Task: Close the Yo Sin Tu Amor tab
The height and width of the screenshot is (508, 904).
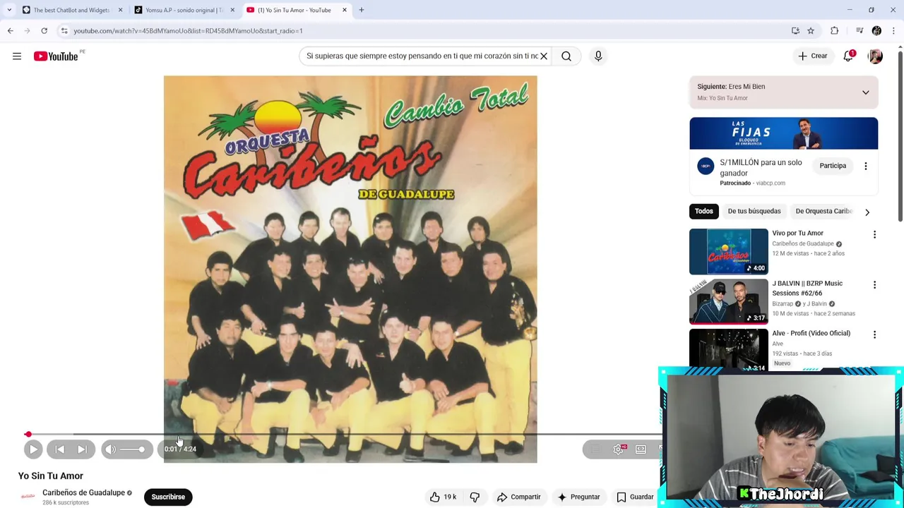Action: [345, 10]
